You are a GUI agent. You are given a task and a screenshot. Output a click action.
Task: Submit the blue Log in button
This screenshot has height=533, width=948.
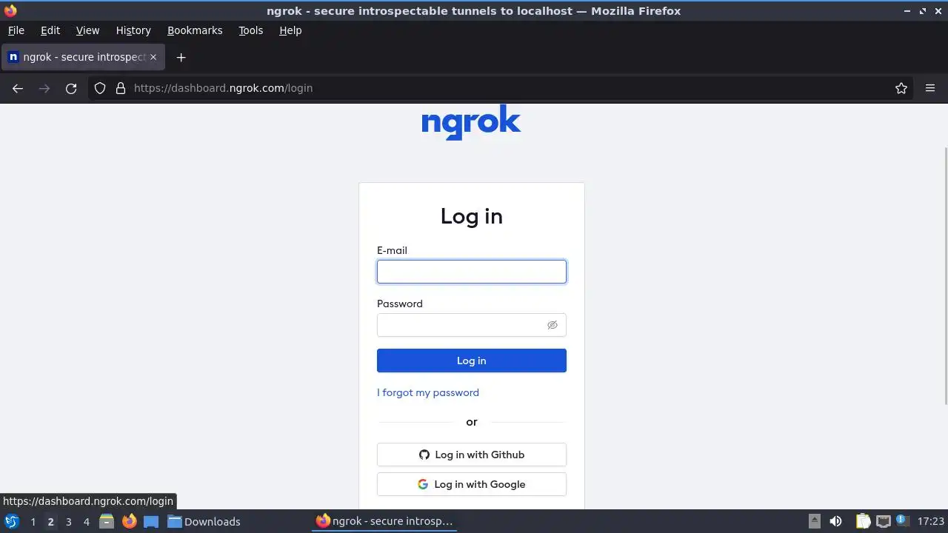point(471,361)
